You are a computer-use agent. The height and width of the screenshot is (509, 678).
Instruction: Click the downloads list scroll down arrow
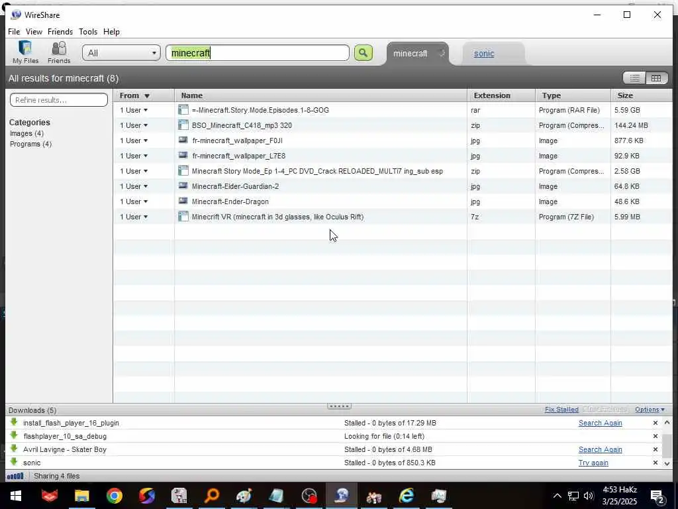[x=667, y=463]
